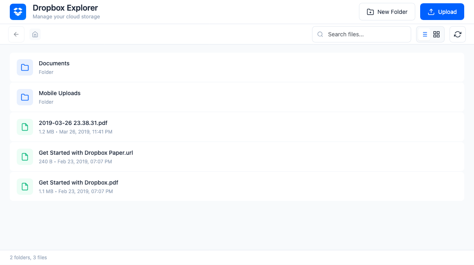The width and height of the screenshot is (474, 265).
Task: Click the Documents folder icon
Action: [x=24, y=67]
